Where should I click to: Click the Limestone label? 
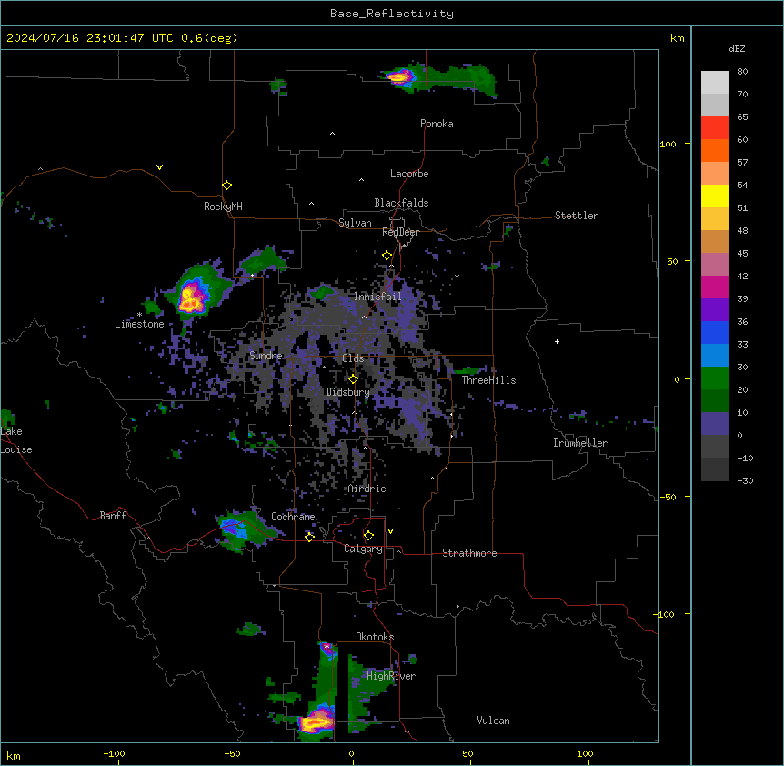[139, 324]
